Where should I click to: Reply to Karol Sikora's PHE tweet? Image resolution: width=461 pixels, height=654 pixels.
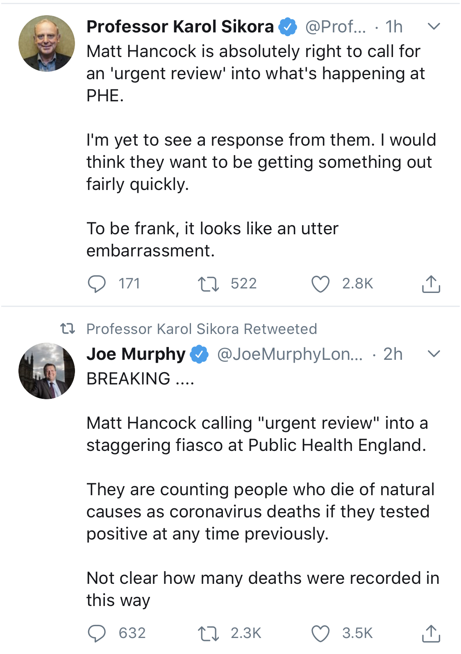coord(97,284)
